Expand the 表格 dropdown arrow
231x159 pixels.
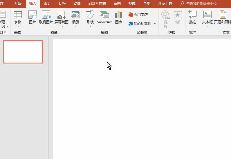(18, 27)
